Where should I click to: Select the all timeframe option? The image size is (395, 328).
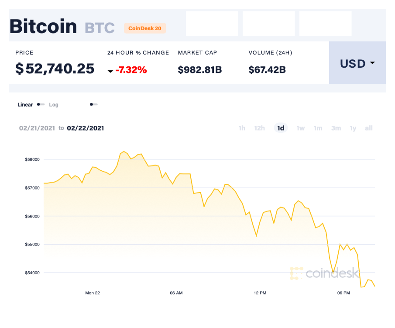(x=369, y=128)
